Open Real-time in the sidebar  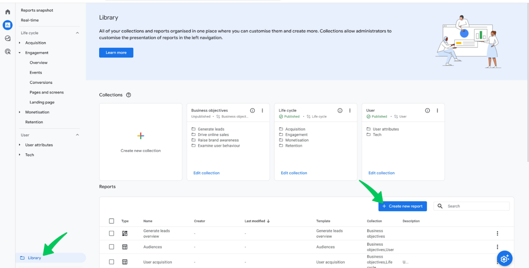tap(30, 20)
